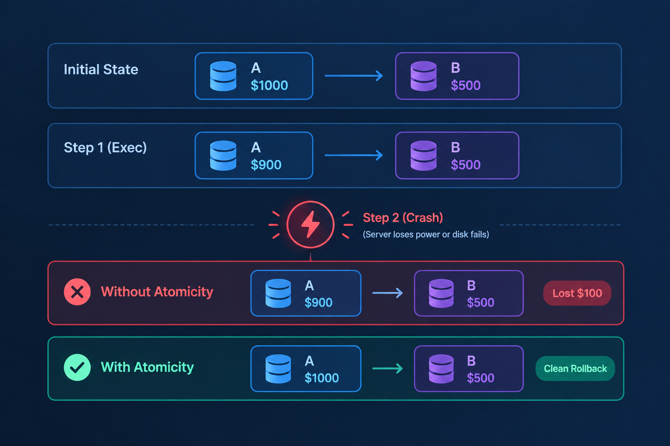Click the green arrow in With Atomicity row
The image size is (670, 446).
coord(387,368)
